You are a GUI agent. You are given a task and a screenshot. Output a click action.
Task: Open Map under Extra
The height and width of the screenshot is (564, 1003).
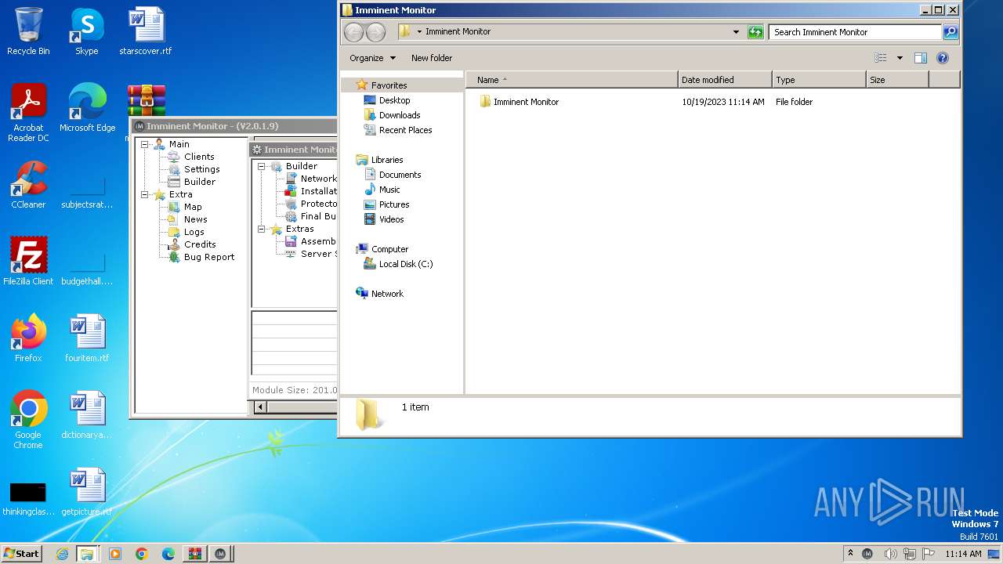pyautogui.click(x=193, y=207)
